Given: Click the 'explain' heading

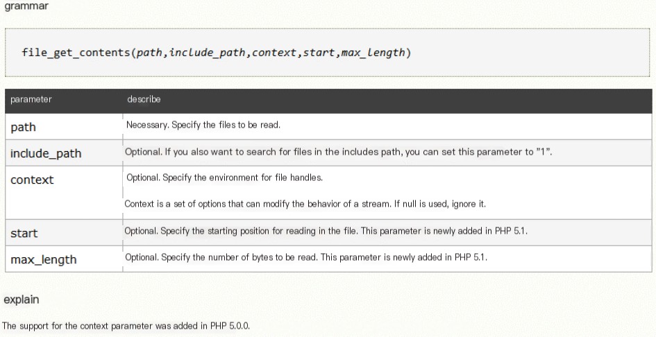Looking at the screenshot, I should coord(22,300).
